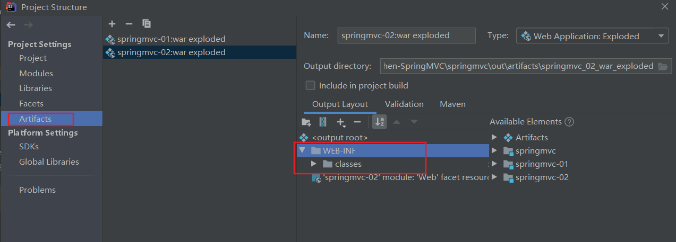Image resolution: width=676 pixels, height=242 pixels.
Task: Switch to the Validation tab
Action: click(404, 104)
